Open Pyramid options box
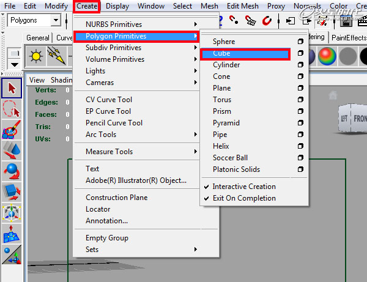 [x=300, y=122]
